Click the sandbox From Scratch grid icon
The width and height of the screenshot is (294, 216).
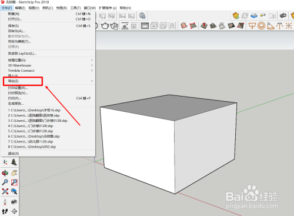193,26
